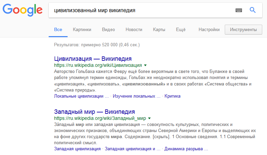The width and height of the screenshot is (267, 155).
Task: Open result Цивилизация — Википедия
Action: (93, 59)
